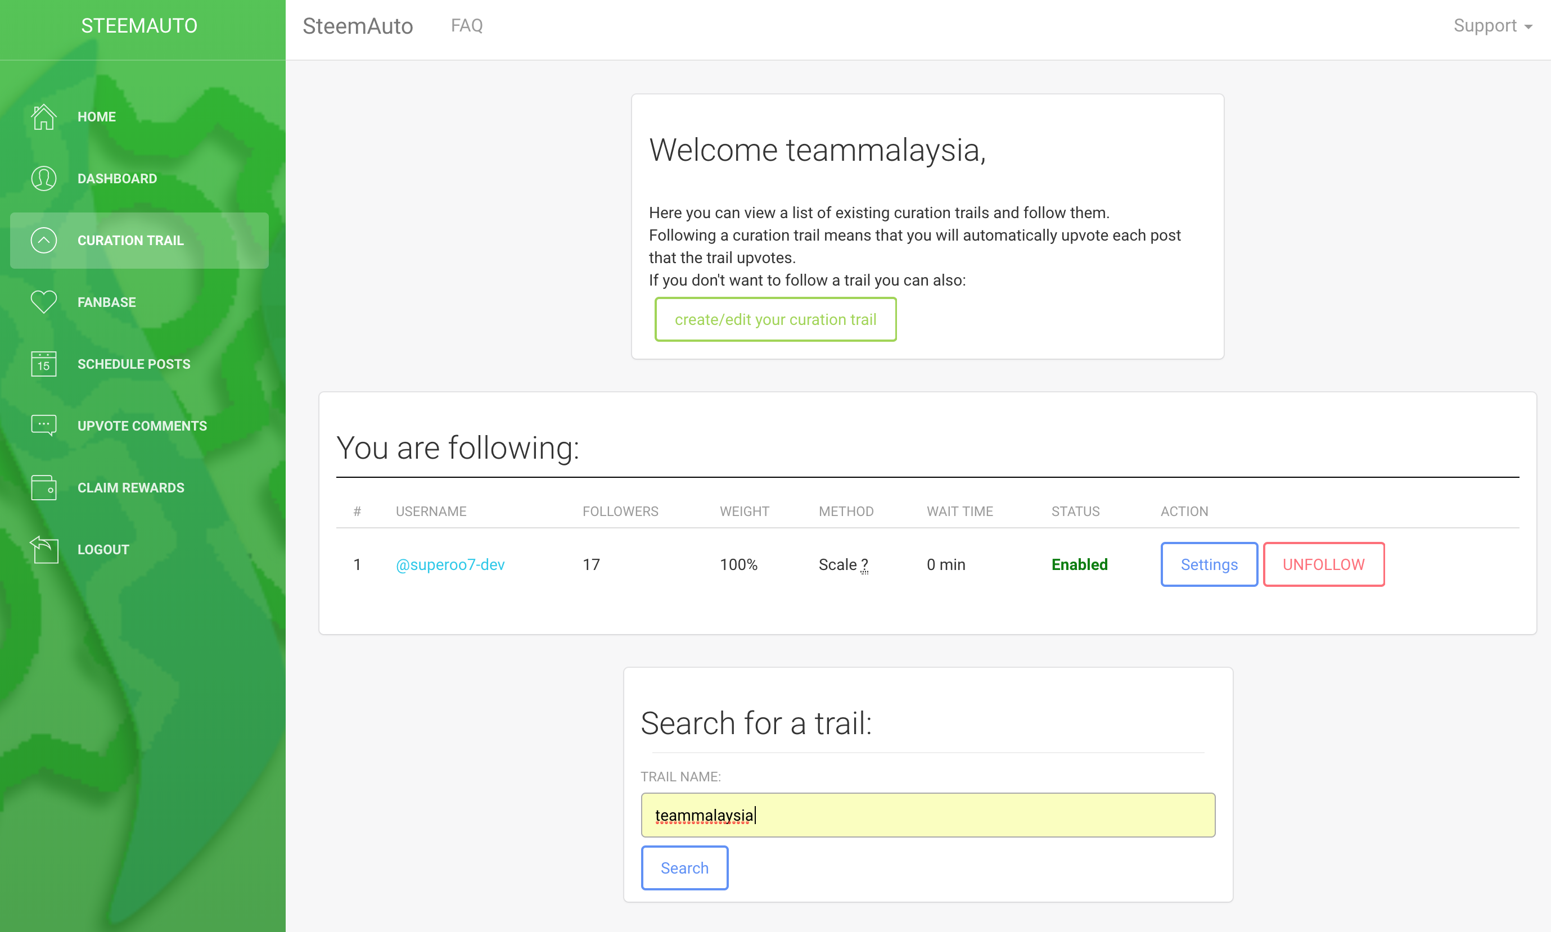Click the ACTION column header

[1184, 511]
